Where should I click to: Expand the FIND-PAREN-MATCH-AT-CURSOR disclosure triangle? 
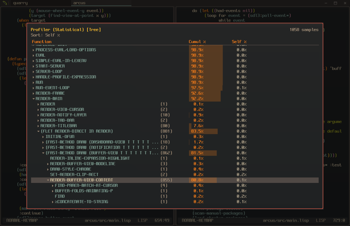pyautogui.click(x=53, y=186)
